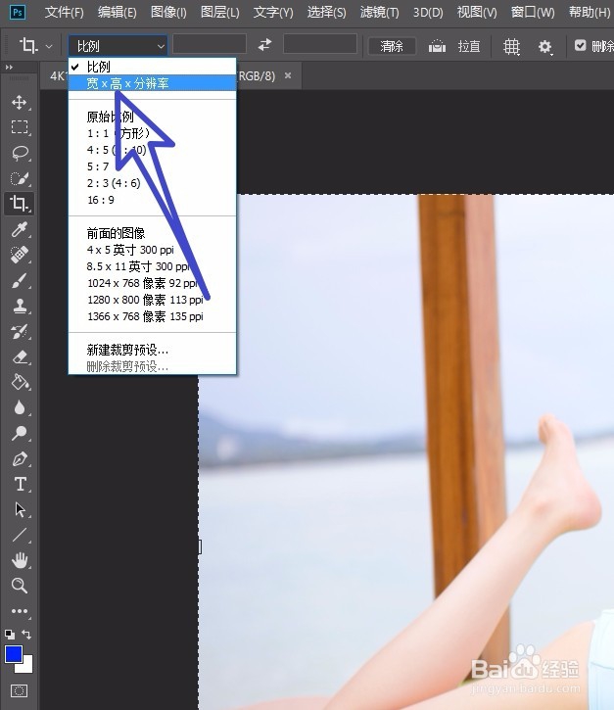Close the document tab

[x=288, y=75]
